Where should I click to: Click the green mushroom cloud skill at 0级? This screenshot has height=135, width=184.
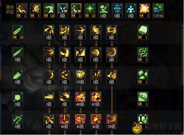click(104, 11)
